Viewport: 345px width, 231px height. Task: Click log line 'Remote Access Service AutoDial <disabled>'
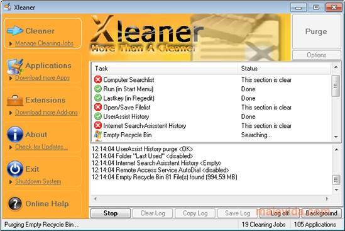(160, 170)
